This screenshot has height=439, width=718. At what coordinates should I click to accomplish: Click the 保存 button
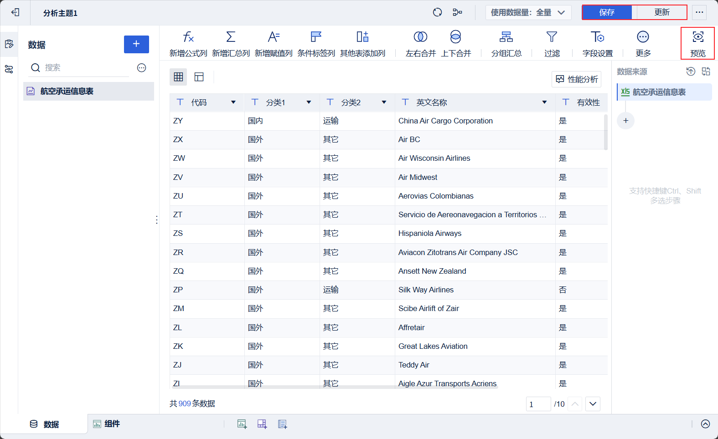607,12
